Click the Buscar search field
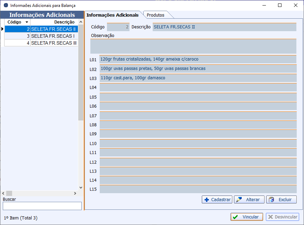This screenshot has height=225, width=304. (x=42, y=206)
